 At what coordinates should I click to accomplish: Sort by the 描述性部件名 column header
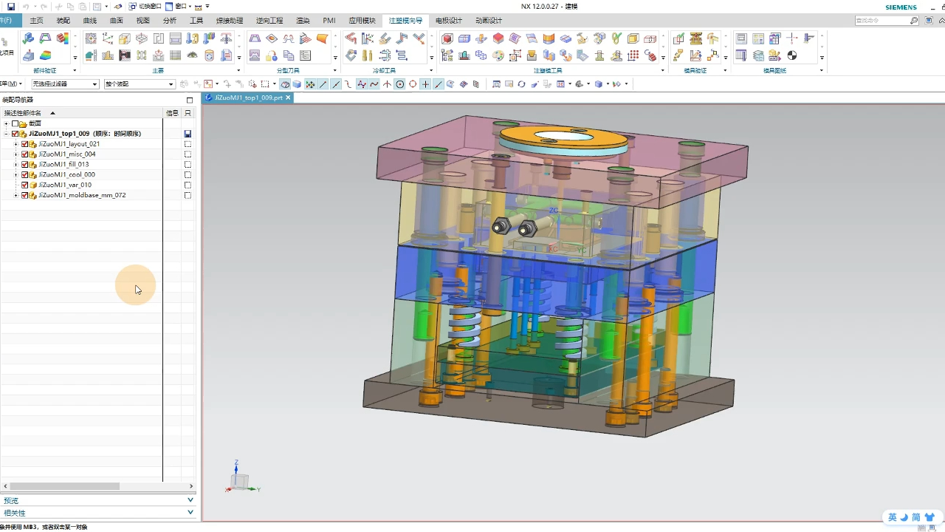click(x=81, y=113)
